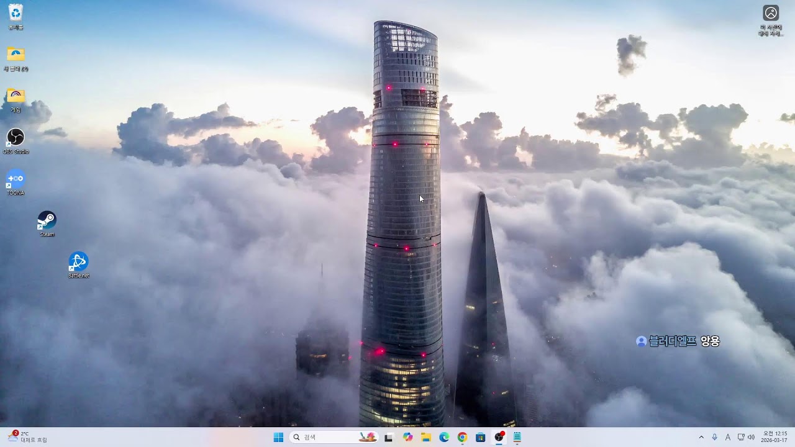Open Task View from taskbar
Viewport: 795px width, 447px height.
pos(389,437)
